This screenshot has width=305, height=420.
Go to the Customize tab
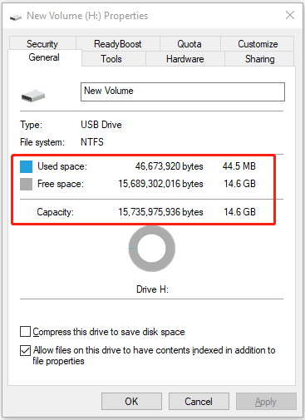pyautogui.click(x=258, y=43)
